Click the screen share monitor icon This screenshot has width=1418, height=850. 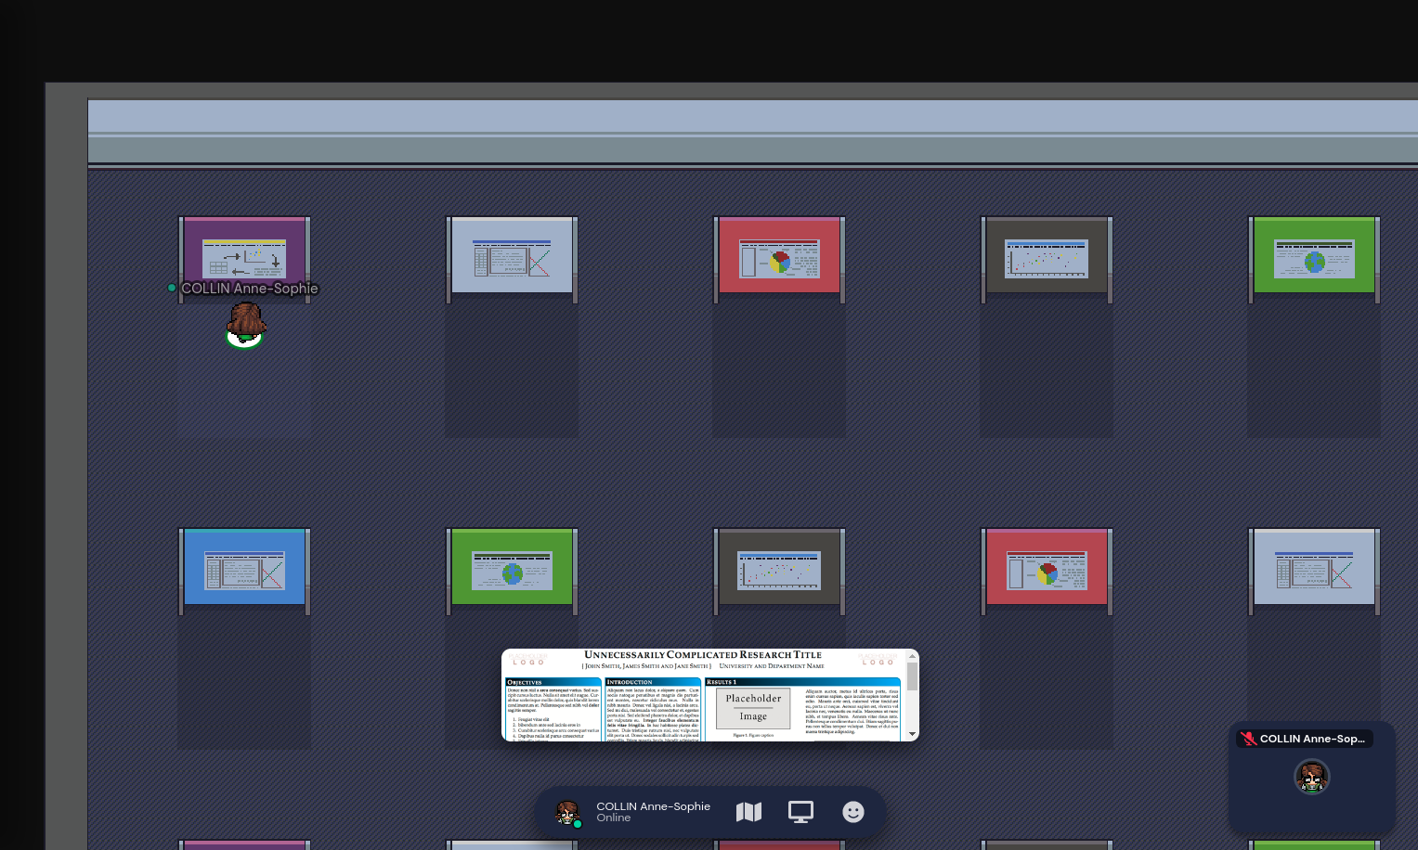pyautogui.click(x=800, y=812)
